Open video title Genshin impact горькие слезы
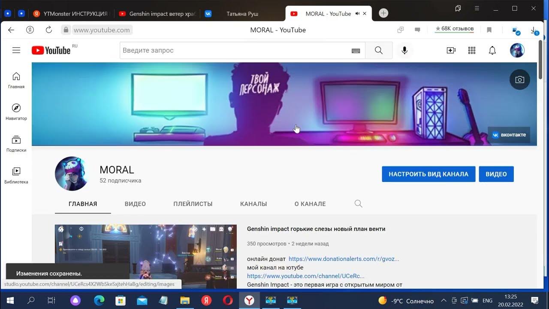Image resolution: width=549 pixels, height=309 pixels. click(316, 229)
